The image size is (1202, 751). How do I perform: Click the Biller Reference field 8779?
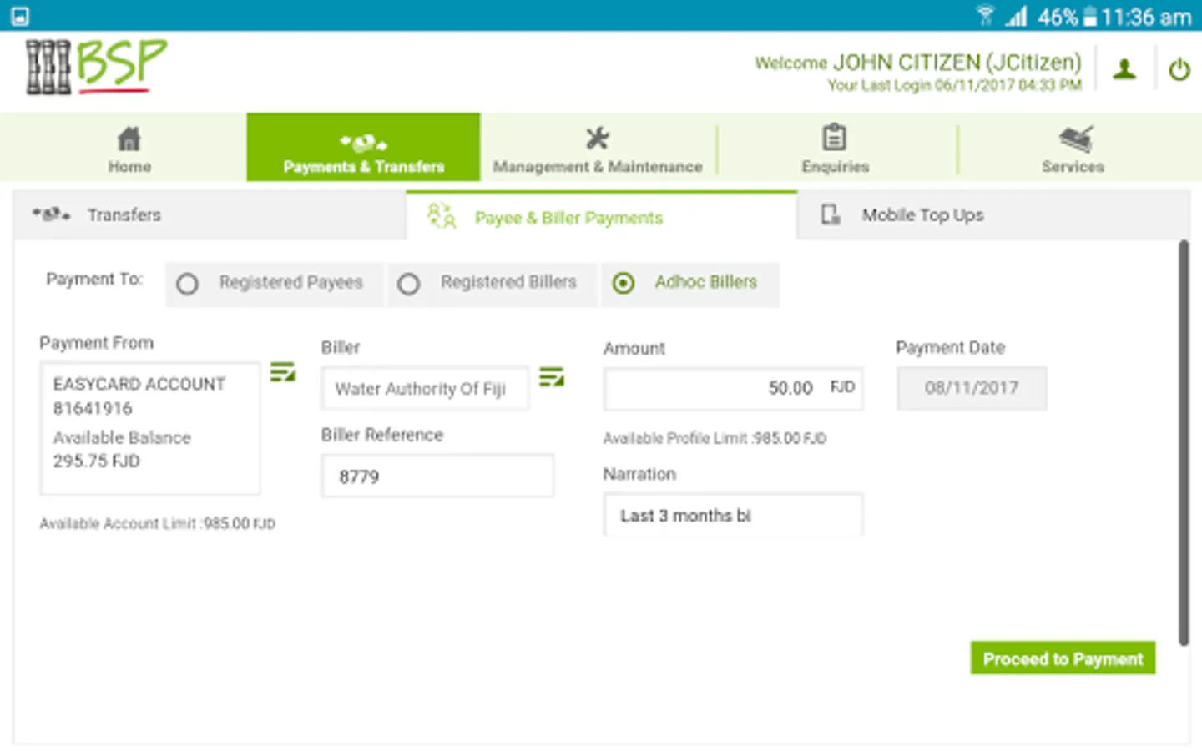[x=437, y=476]
